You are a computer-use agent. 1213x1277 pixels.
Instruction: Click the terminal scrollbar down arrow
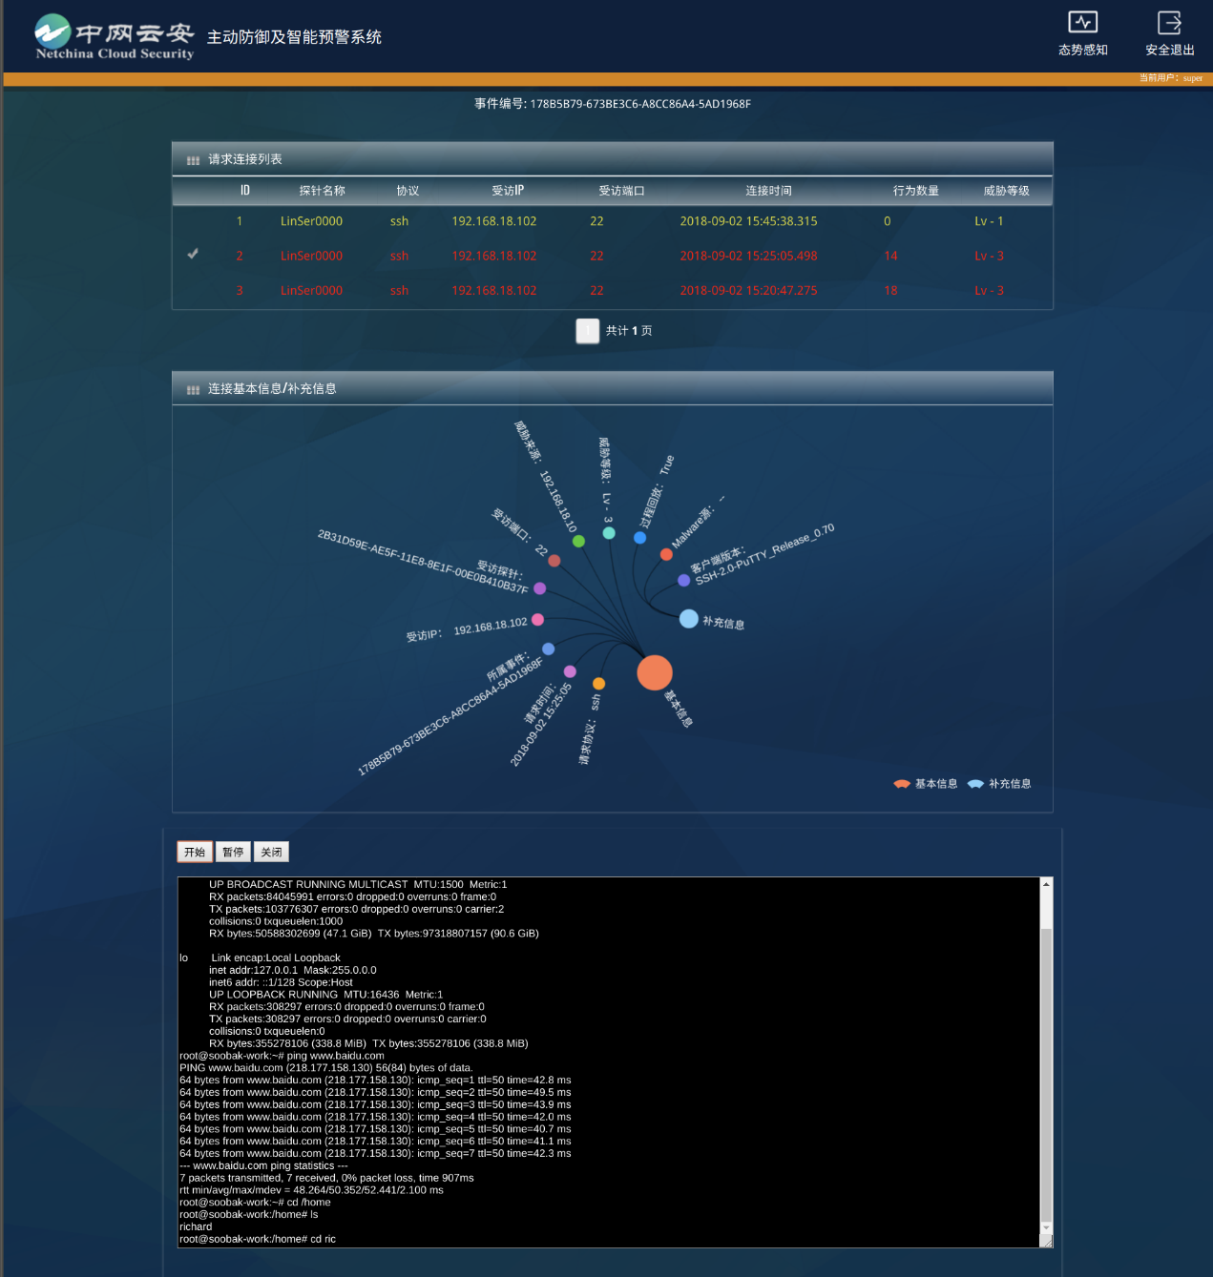tap(1046, 1227)
